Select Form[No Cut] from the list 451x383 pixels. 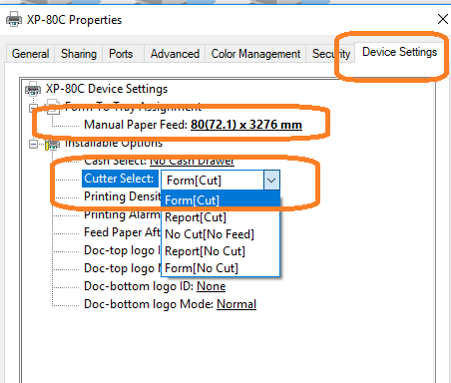202,268
